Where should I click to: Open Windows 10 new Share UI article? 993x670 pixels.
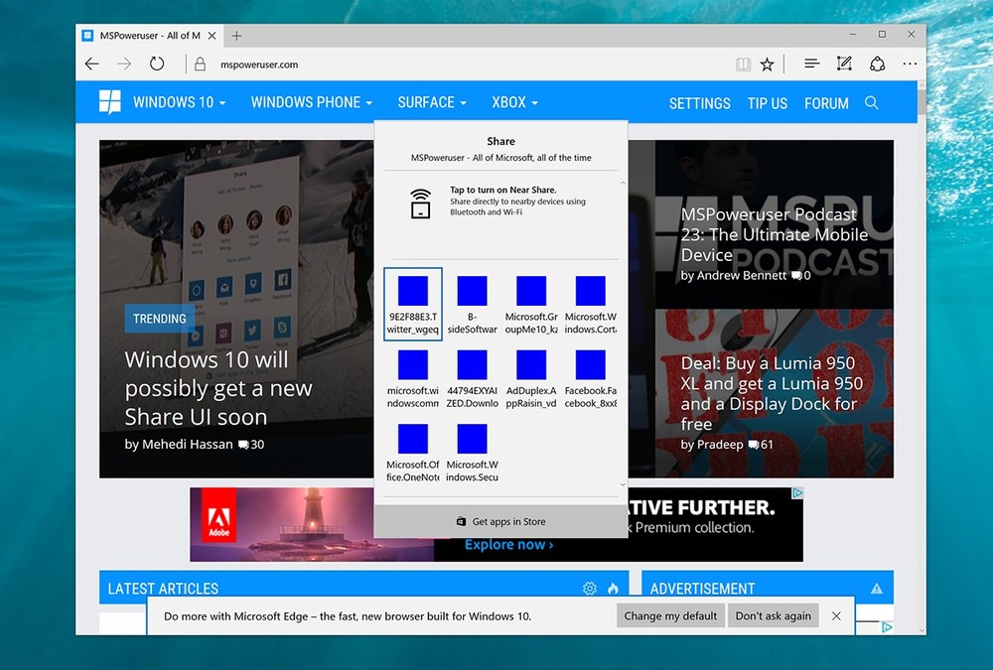[217, 387]
